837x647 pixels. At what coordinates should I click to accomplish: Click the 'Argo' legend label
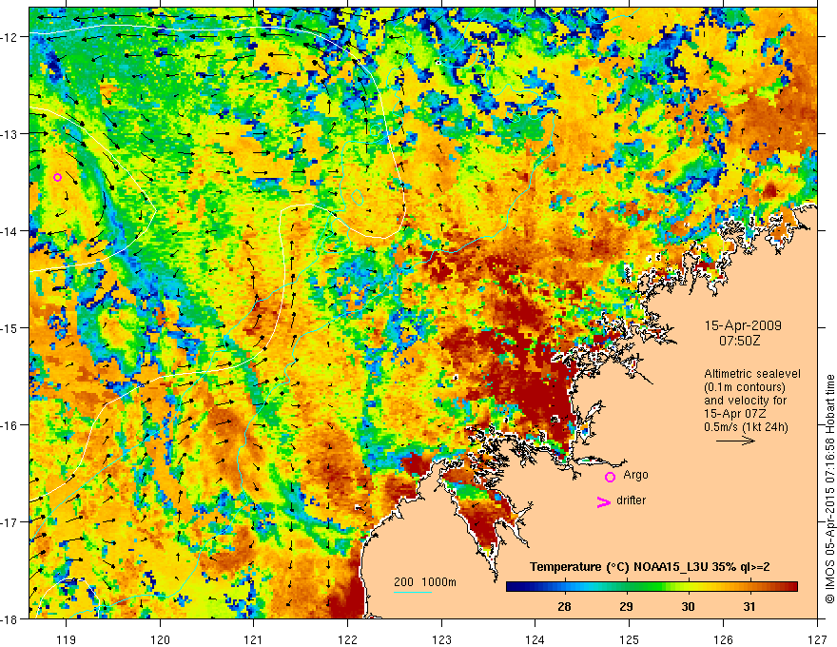[x=635, y=475]
